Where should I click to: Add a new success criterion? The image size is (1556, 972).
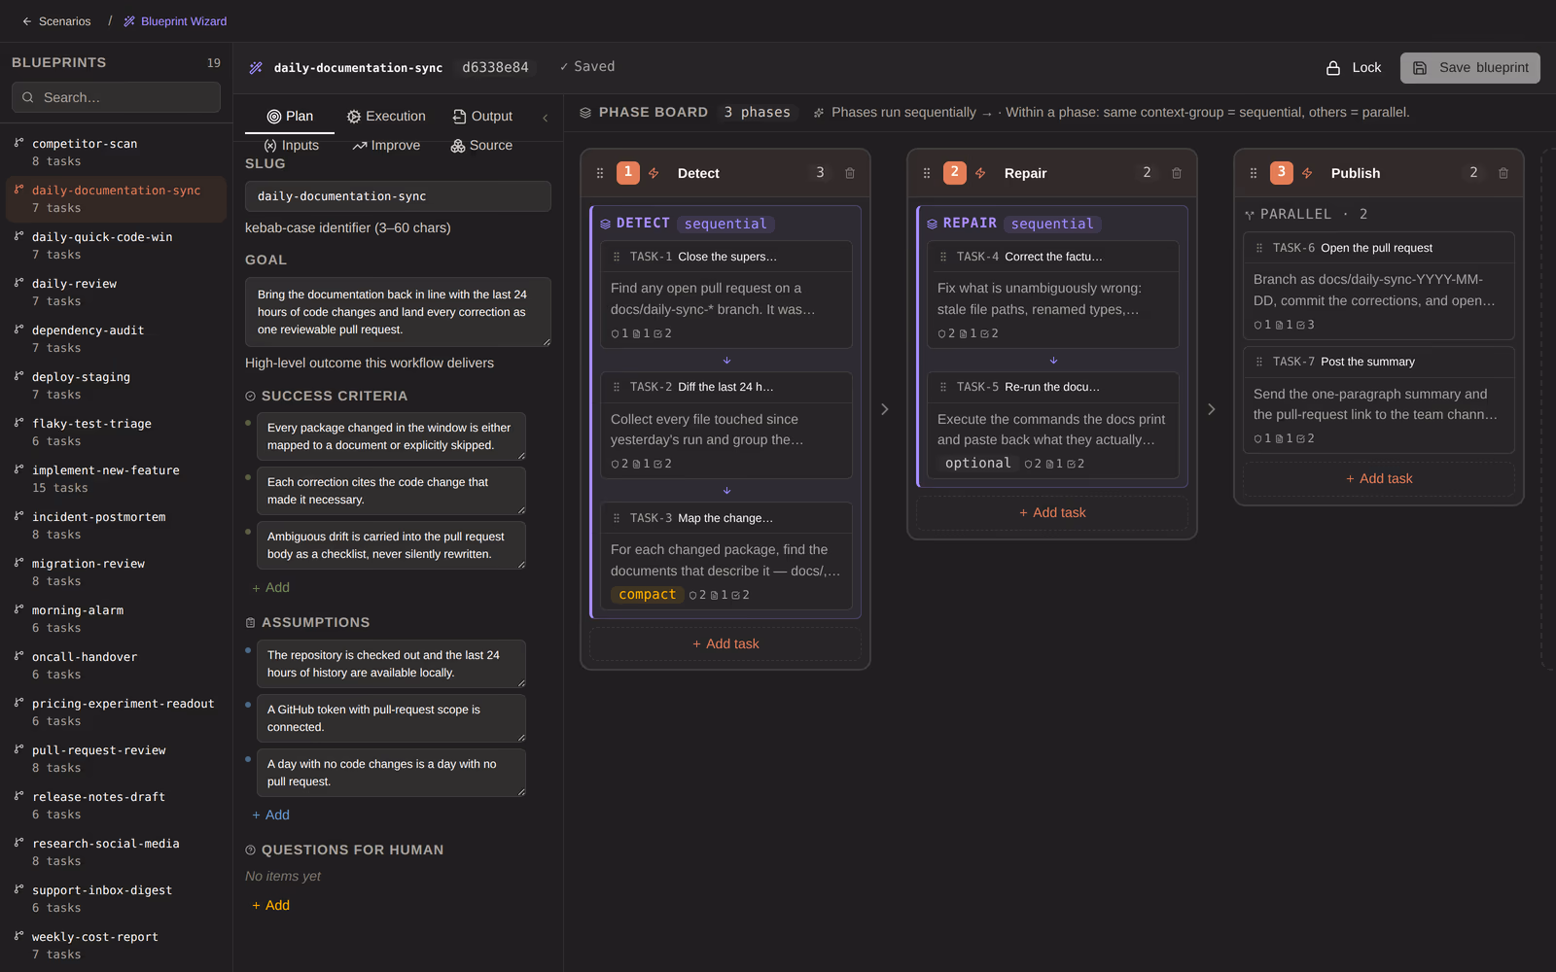[x=270, y=587]
